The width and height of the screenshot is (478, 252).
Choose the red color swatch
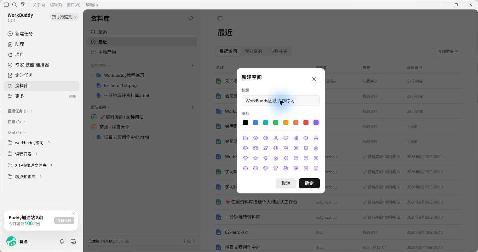pyautogui.click(x=306, y=123)
